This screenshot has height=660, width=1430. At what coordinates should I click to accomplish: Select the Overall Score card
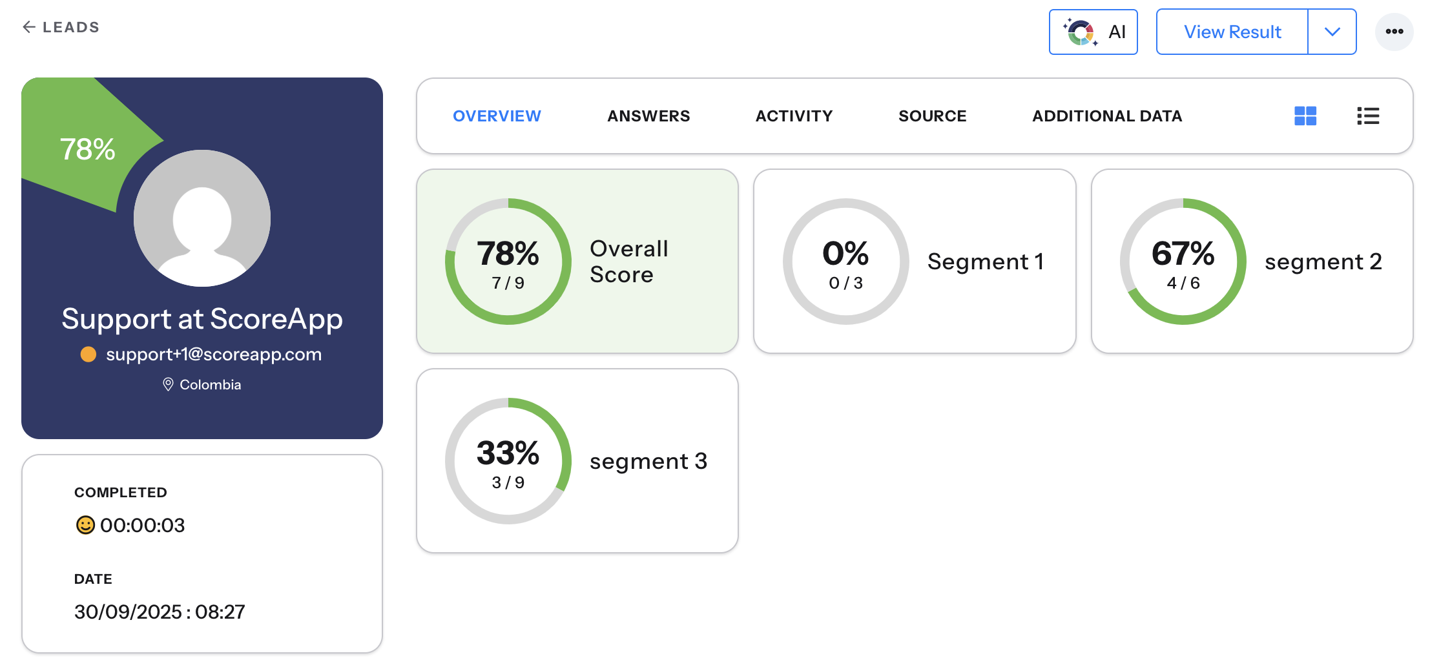click(577, 261)
